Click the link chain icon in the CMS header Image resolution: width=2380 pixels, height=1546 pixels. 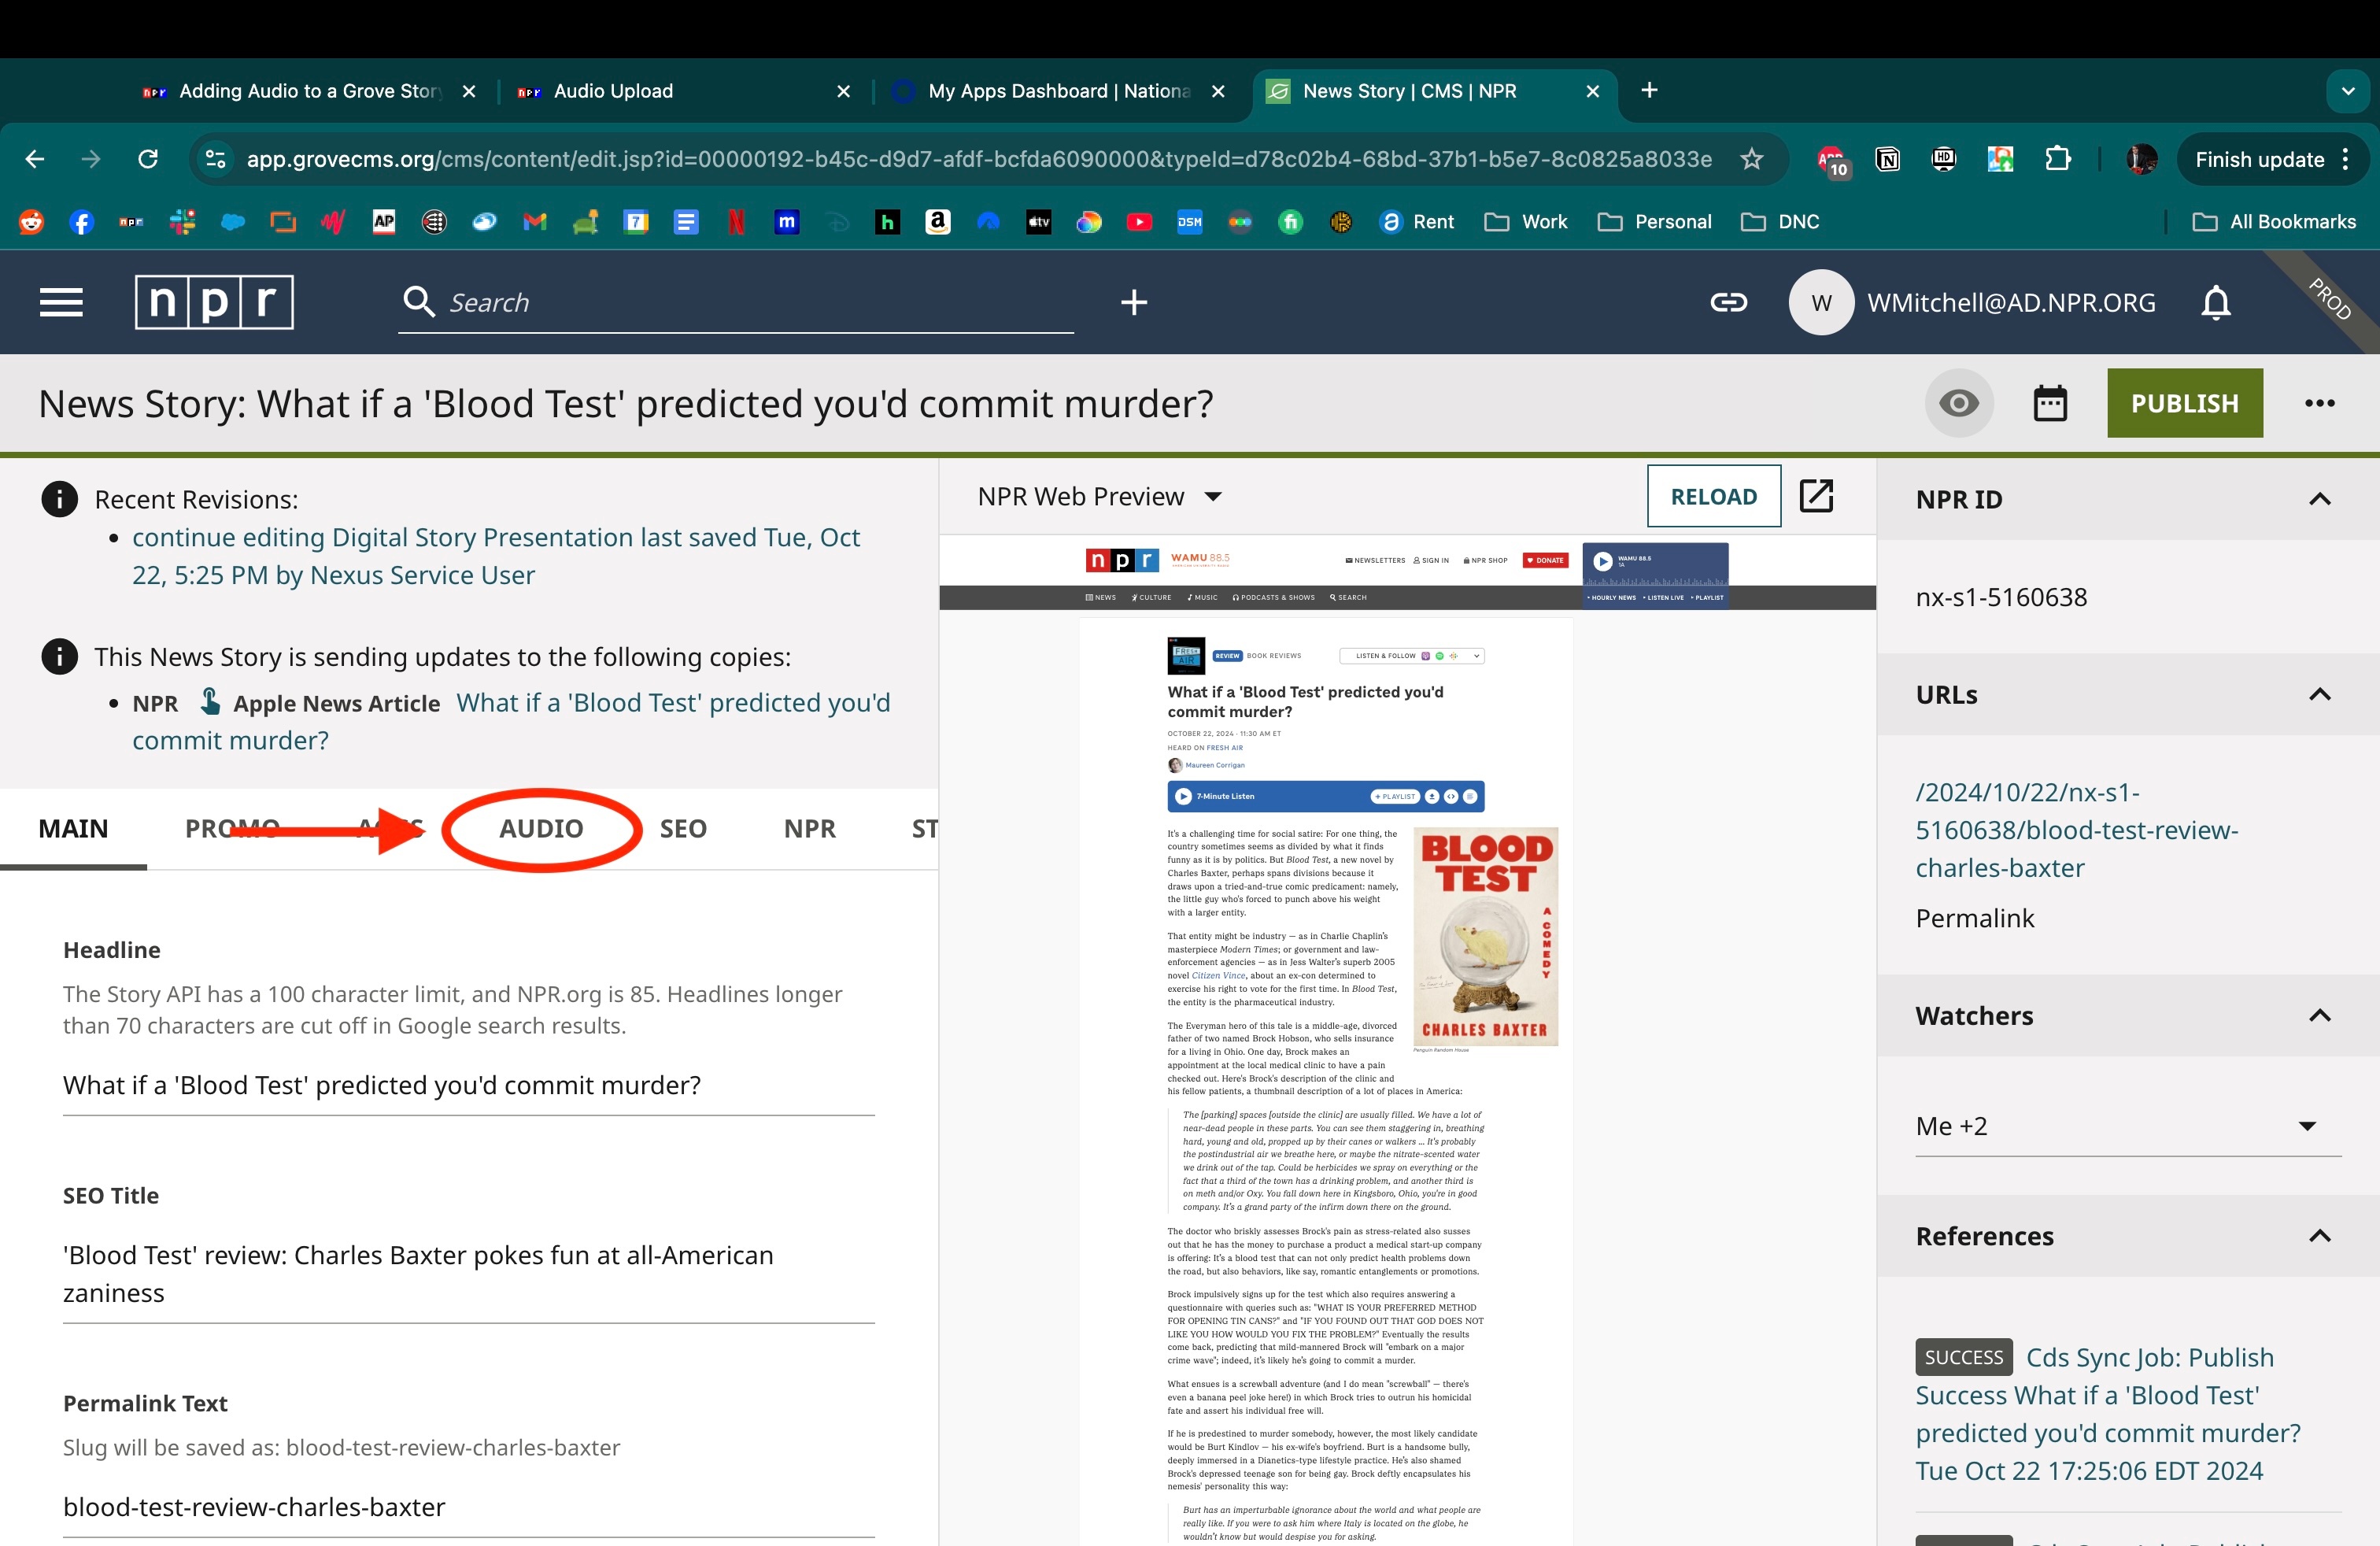point(1728,302)
